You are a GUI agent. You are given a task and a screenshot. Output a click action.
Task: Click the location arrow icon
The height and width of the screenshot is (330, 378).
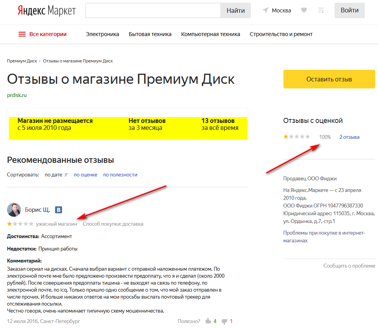(266, 10)
